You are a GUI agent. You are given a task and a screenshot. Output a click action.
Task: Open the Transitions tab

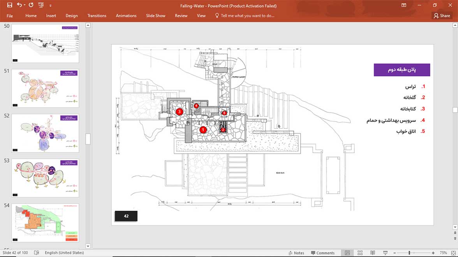pyautogui.click(x=97, y=16)
